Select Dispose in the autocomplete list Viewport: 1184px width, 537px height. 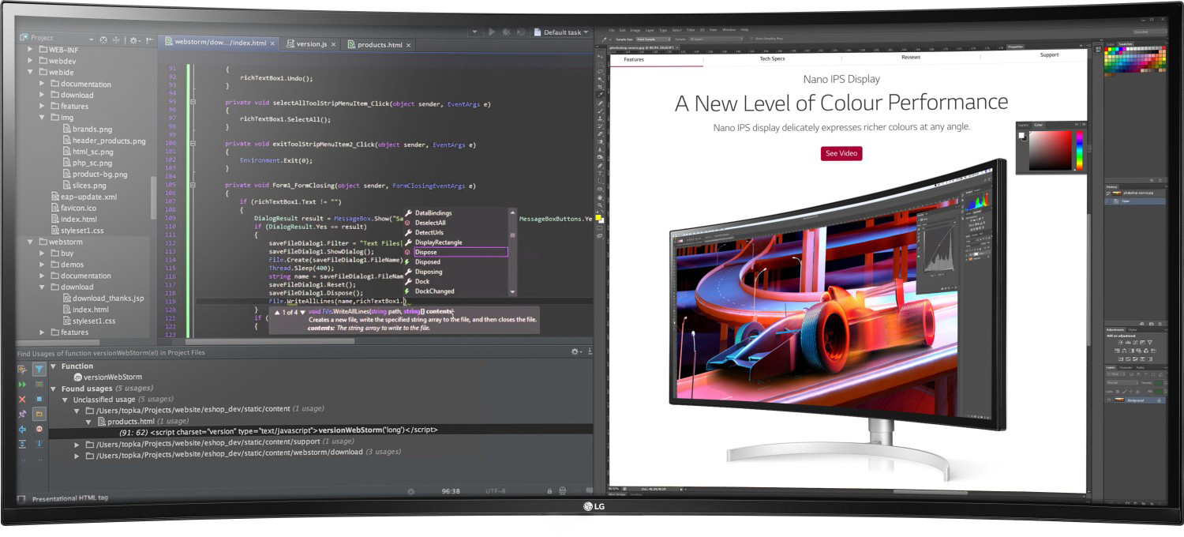tap(426, 252)
